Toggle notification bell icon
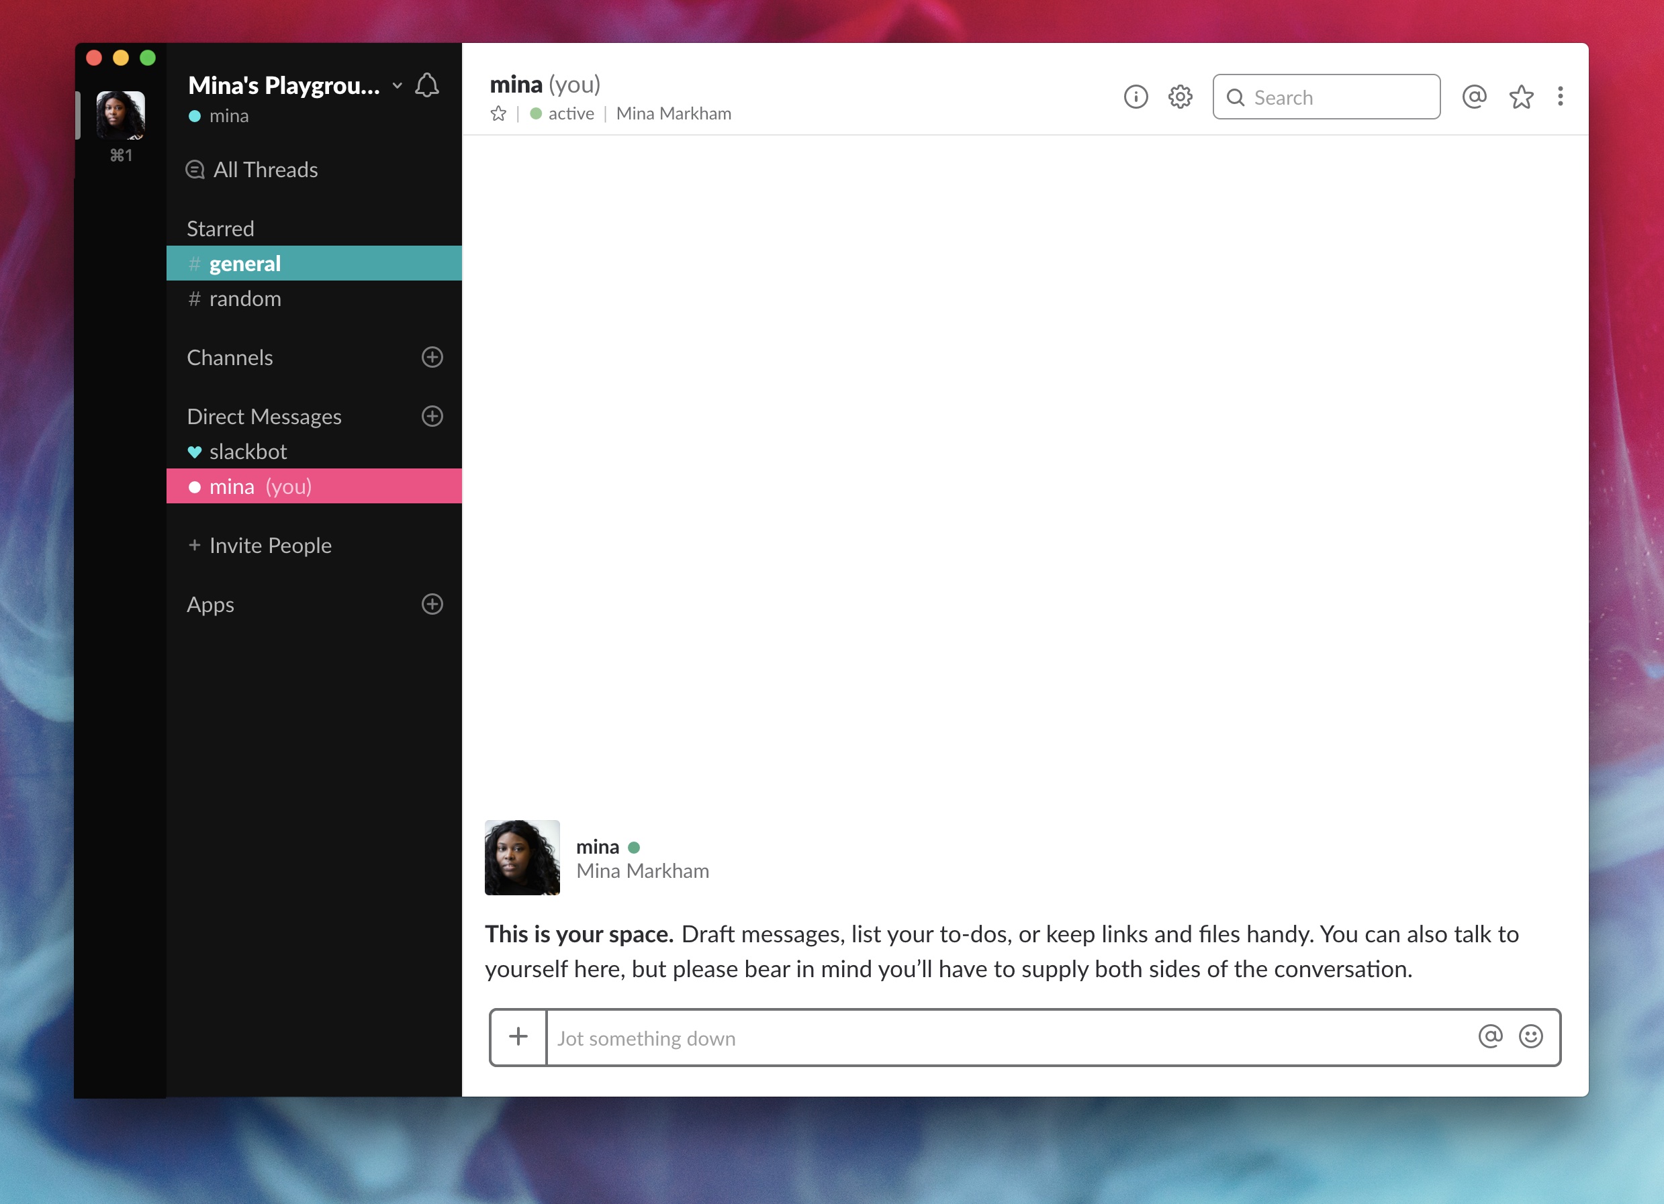The image size is (1664, 1204). tap(426, 84)
